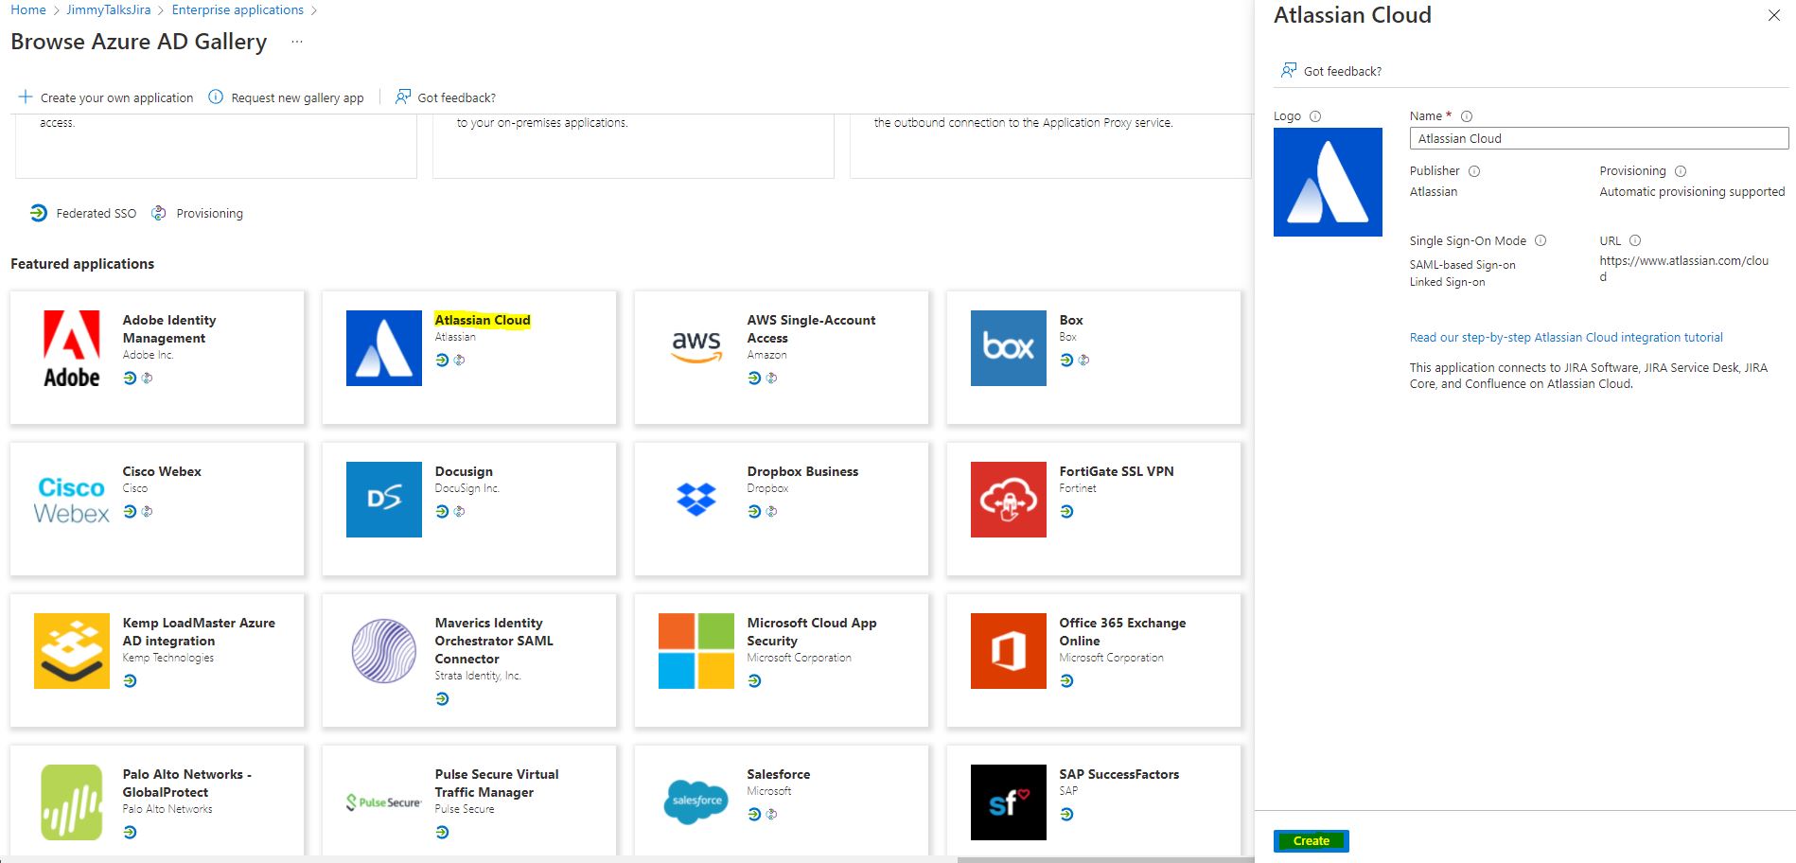
Task: Select the Salesforce cloud logo
Action: click(696, 802)
